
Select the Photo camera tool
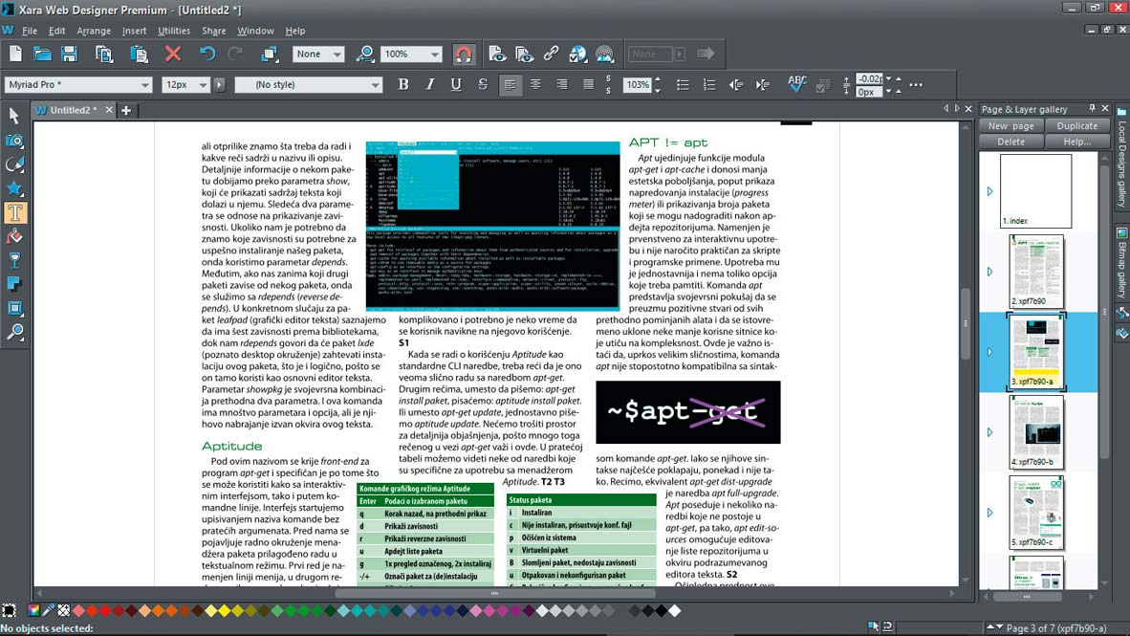click(x=14, y=140)
